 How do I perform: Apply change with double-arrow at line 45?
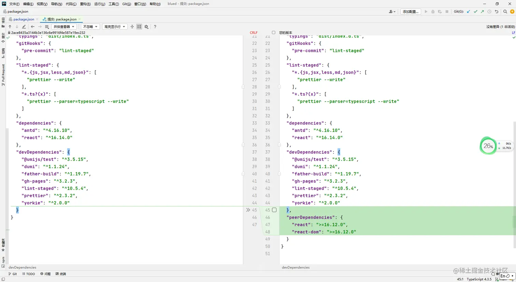[x=248, y=210]
